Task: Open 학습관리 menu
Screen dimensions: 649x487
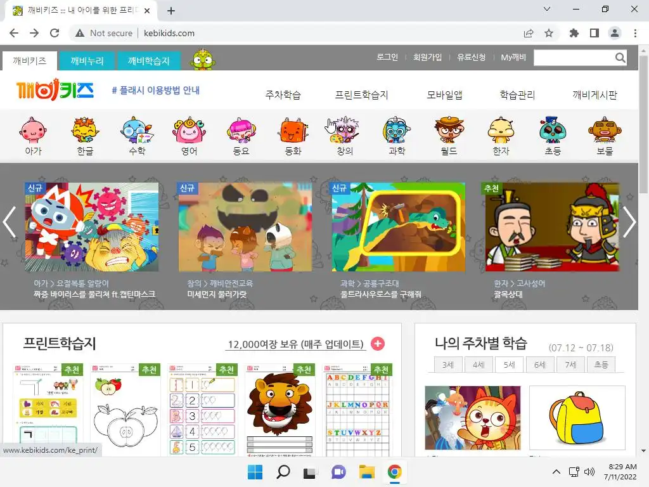Action: (x=517, y=95)
